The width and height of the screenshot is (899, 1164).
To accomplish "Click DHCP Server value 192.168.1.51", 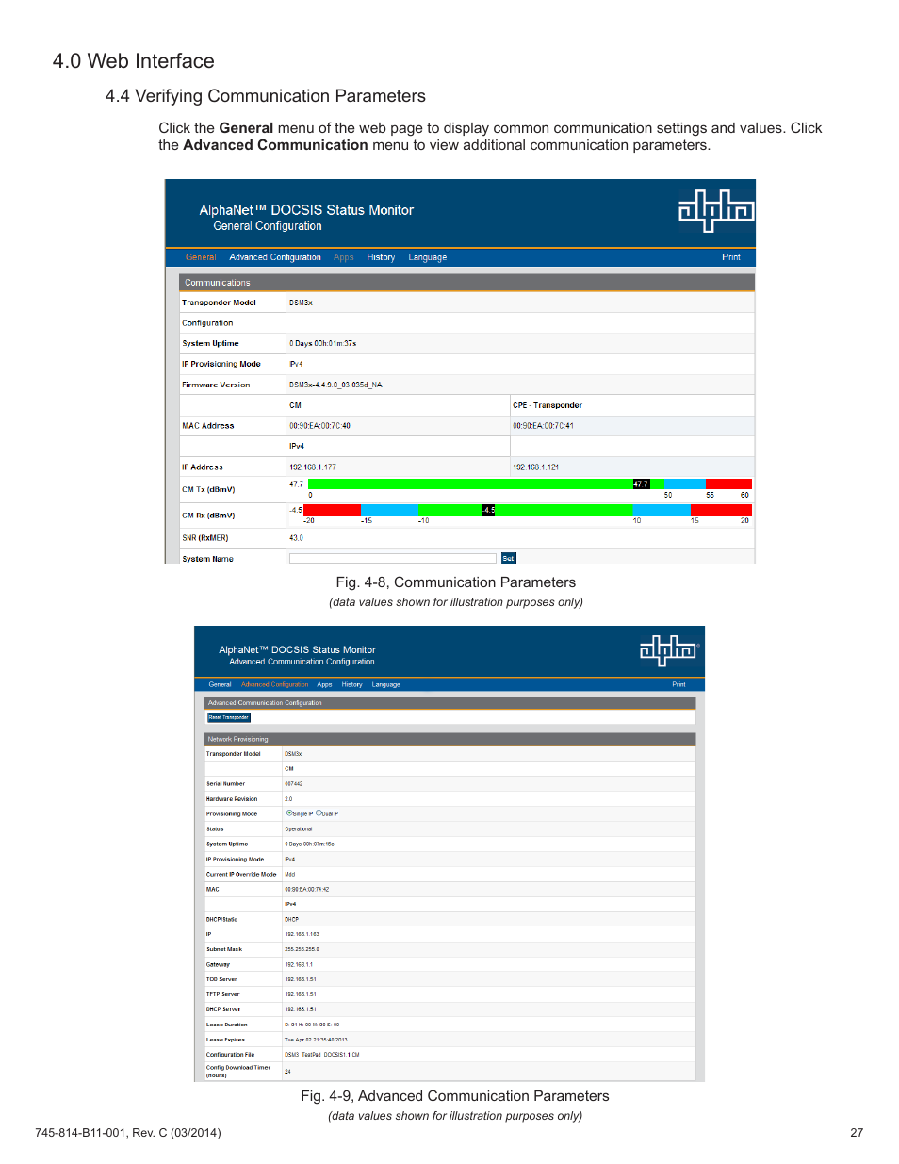I will coord(301,1009).
